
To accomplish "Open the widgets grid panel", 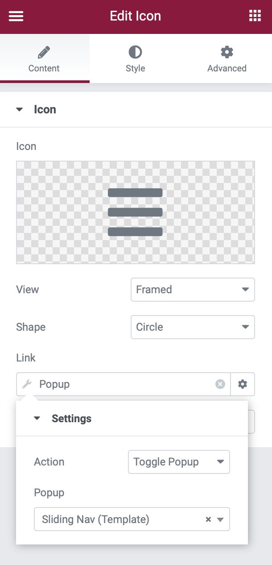I will [x=255, y=16].
